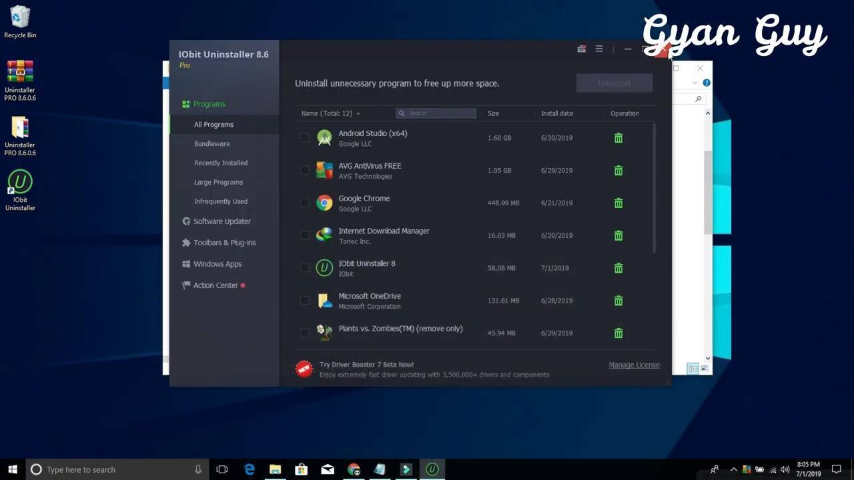854x480 pixels.
Task: Open the Action Center notification icon
Action: click(837, 469)
